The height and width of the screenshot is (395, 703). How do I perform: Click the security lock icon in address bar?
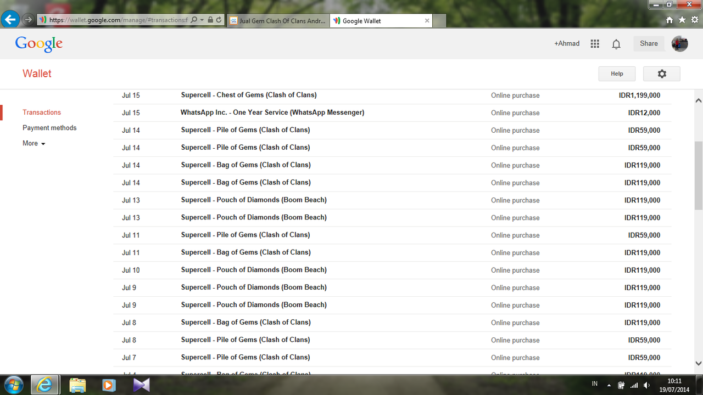[x=210, y=20]
